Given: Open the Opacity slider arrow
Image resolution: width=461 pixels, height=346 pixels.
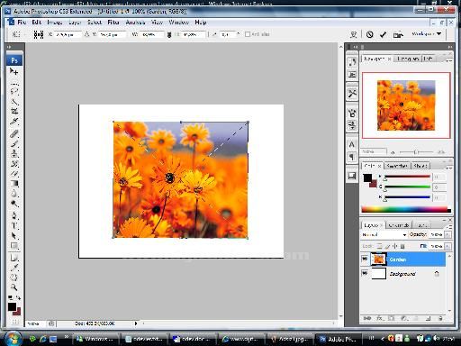Looking at the screenshot, I should pos(447,234).
